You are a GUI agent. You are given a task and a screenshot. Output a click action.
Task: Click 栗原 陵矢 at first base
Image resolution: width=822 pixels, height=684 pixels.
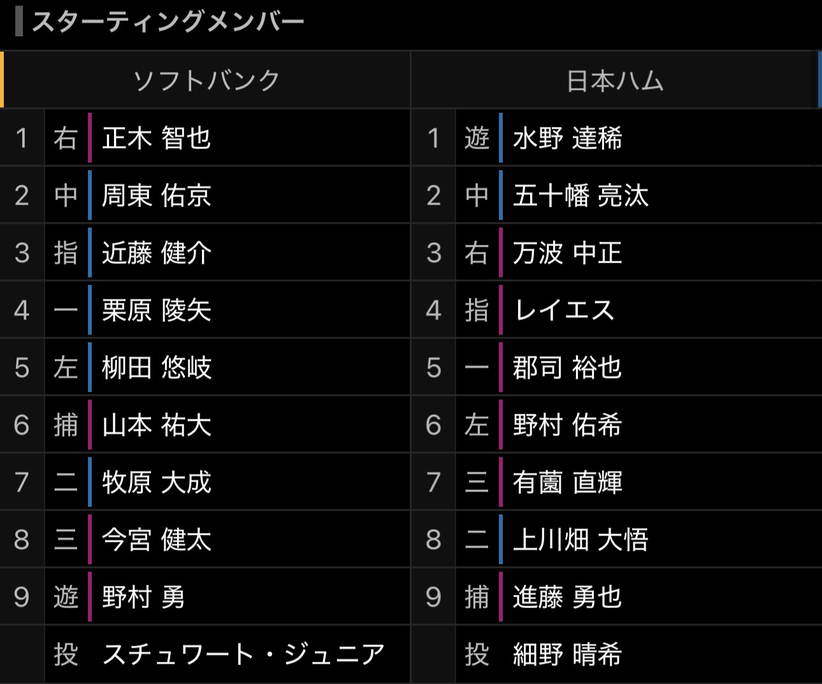157,310
